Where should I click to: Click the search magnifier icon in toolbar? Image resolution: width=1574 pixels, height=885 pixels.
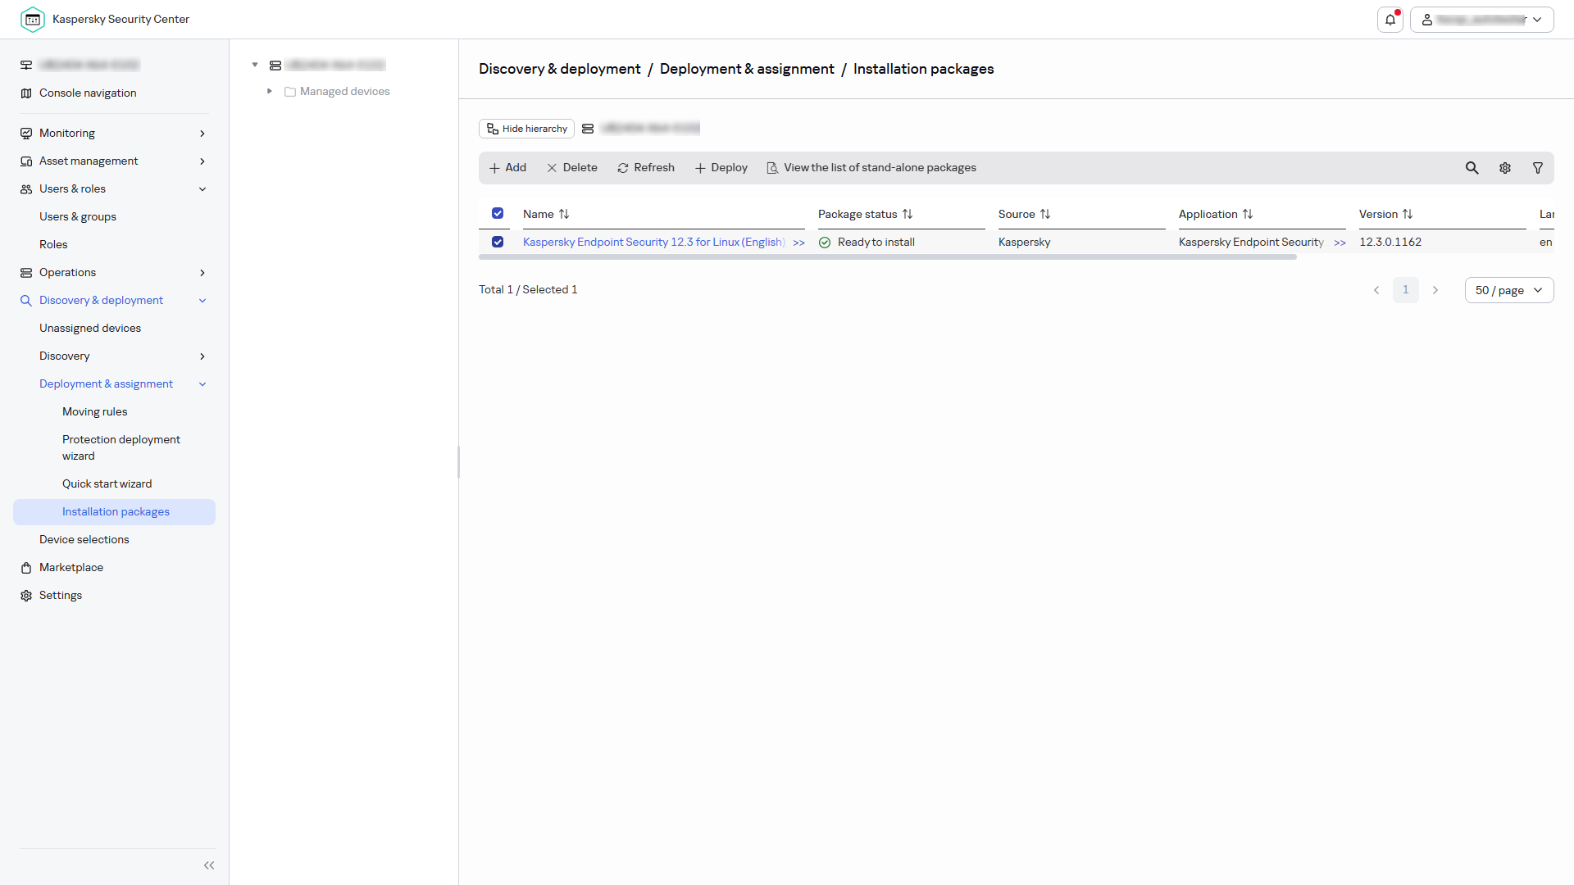(1472, 168)
